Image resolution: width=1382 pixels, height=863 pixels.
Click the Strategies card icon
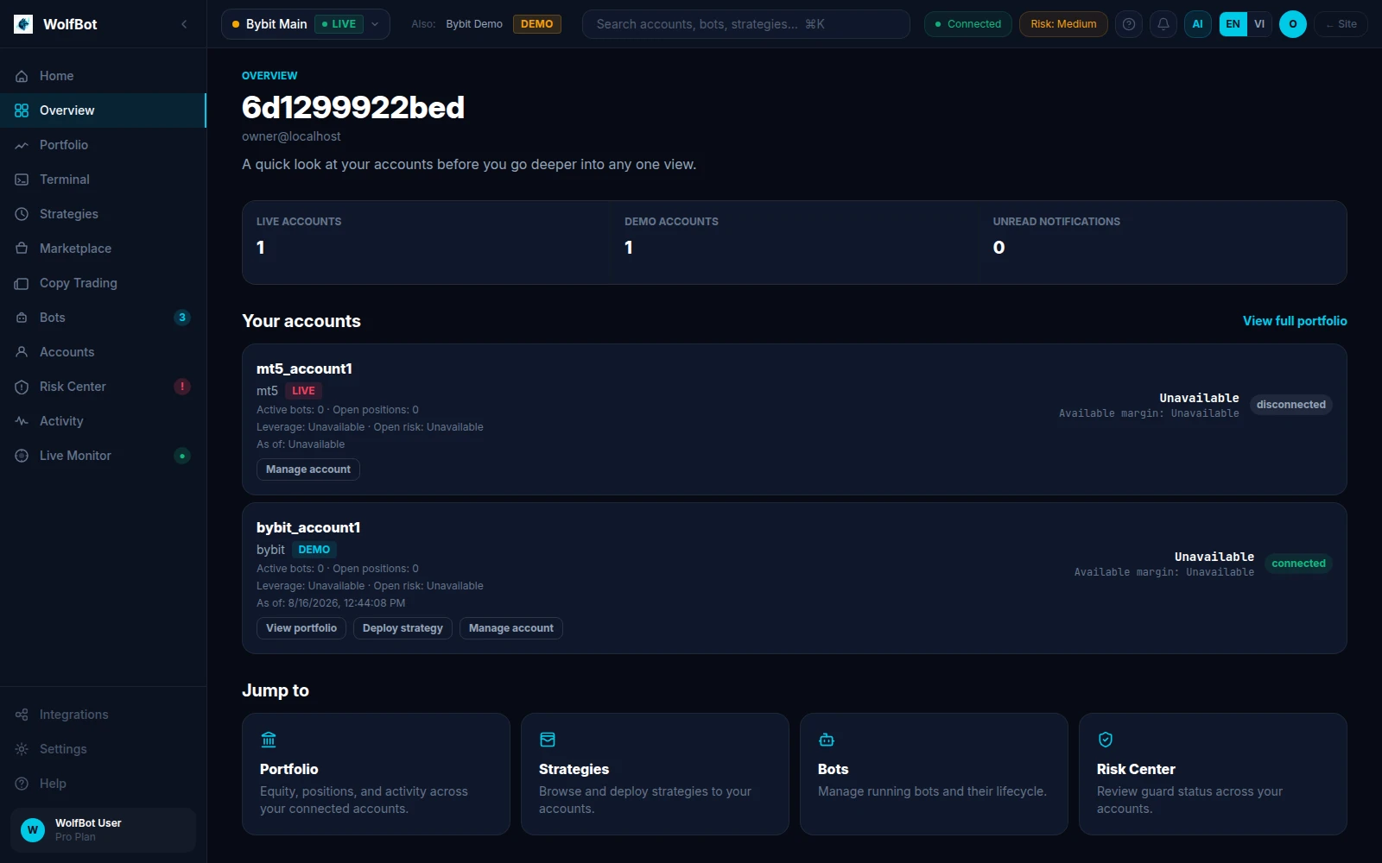(548, 740)
